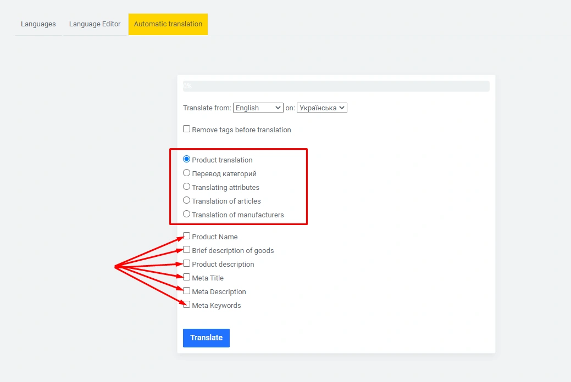This screenshot has width=571, height=382.
Task: Choose the Перевод категорий radio option
Action: click(187, 173)
